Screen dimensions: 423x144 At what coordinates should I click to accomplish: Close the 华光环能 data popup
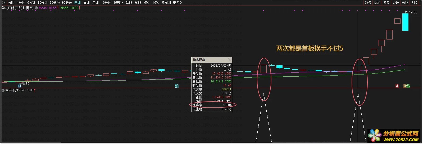(230, 60)
